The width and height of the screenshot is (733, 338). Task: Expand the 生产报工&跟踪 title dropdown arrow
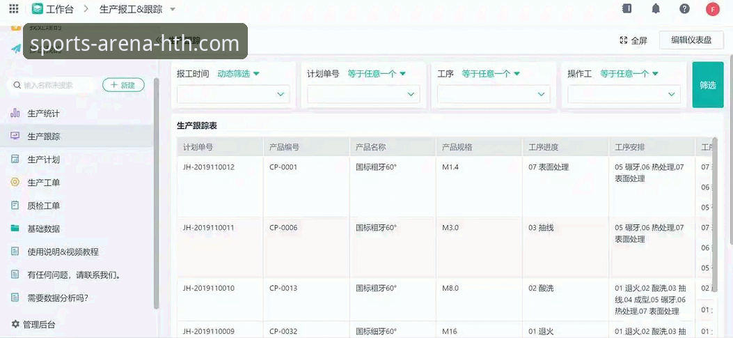pyautogui.click(x=173, y=9)
